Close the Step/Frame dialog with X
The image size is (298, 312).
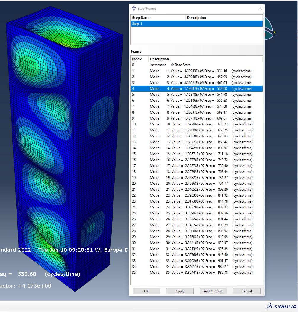(x=260, y=8)
